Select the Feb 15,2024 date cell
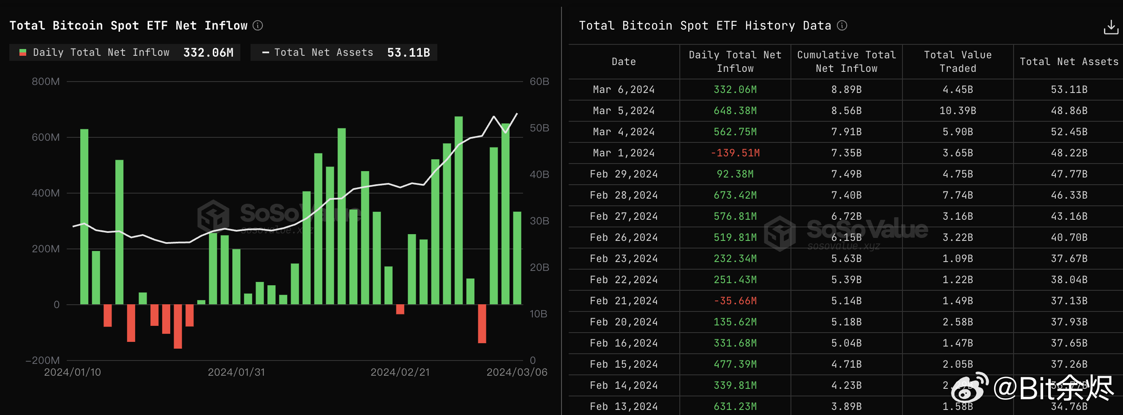This screenshot has width=1123, height=415. (624, 365)
